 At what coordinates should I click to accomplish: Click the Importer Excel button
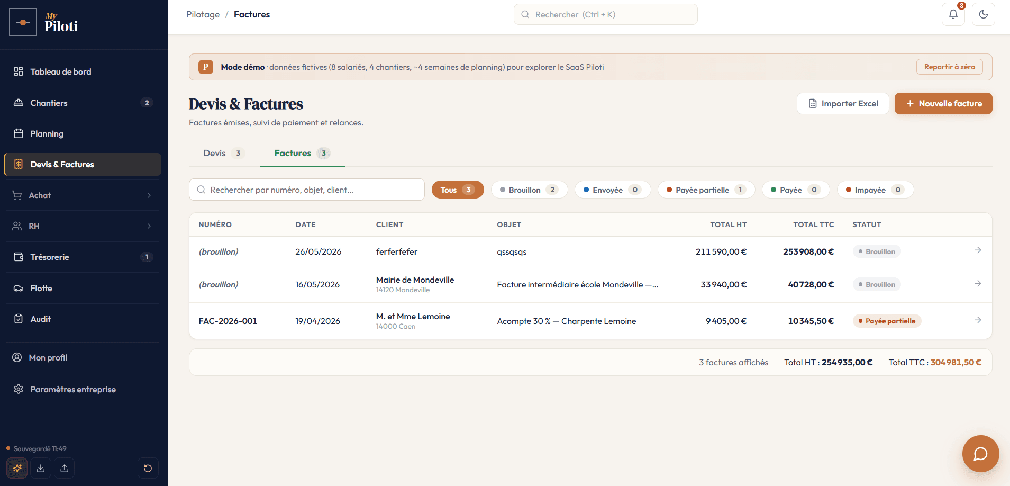[x=843, y=104]
